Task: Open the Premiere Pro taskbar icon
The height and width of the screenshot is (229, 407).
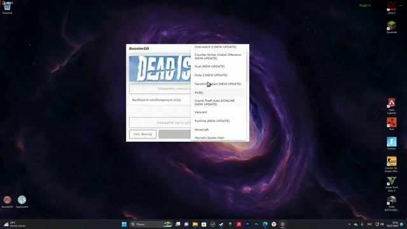Action: pos(247,224)
